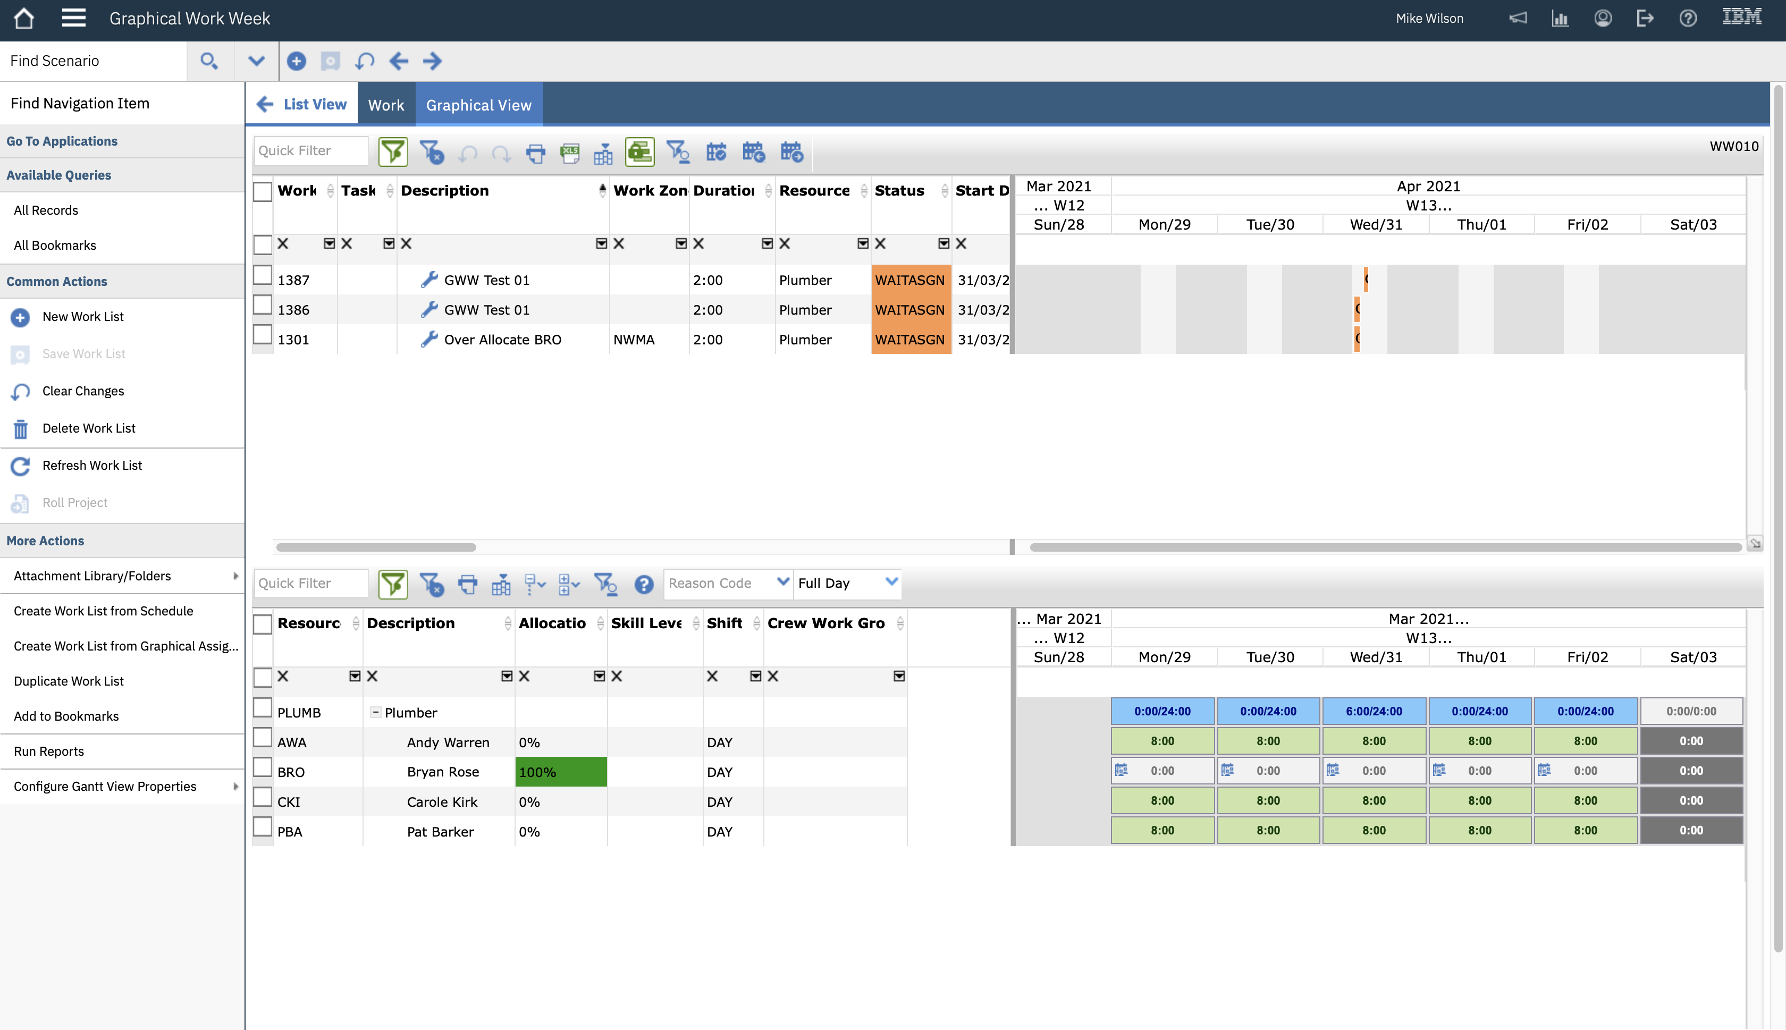Click the calendar previous-week icon
Image resolution: width=1786 pixels, height=1030 pixels.
click(753, 152)
